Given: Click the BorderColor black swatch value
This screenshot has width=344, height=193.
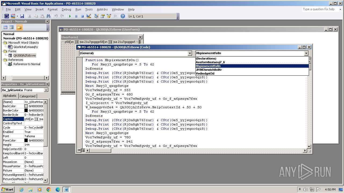Looking at the screenshot, I should (26, 110).
